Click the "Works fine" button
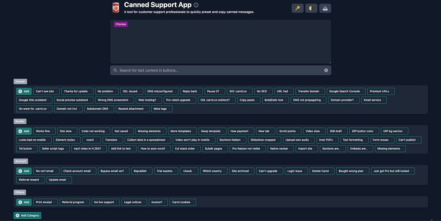This screenshot has height=221, width=441. 45,131
